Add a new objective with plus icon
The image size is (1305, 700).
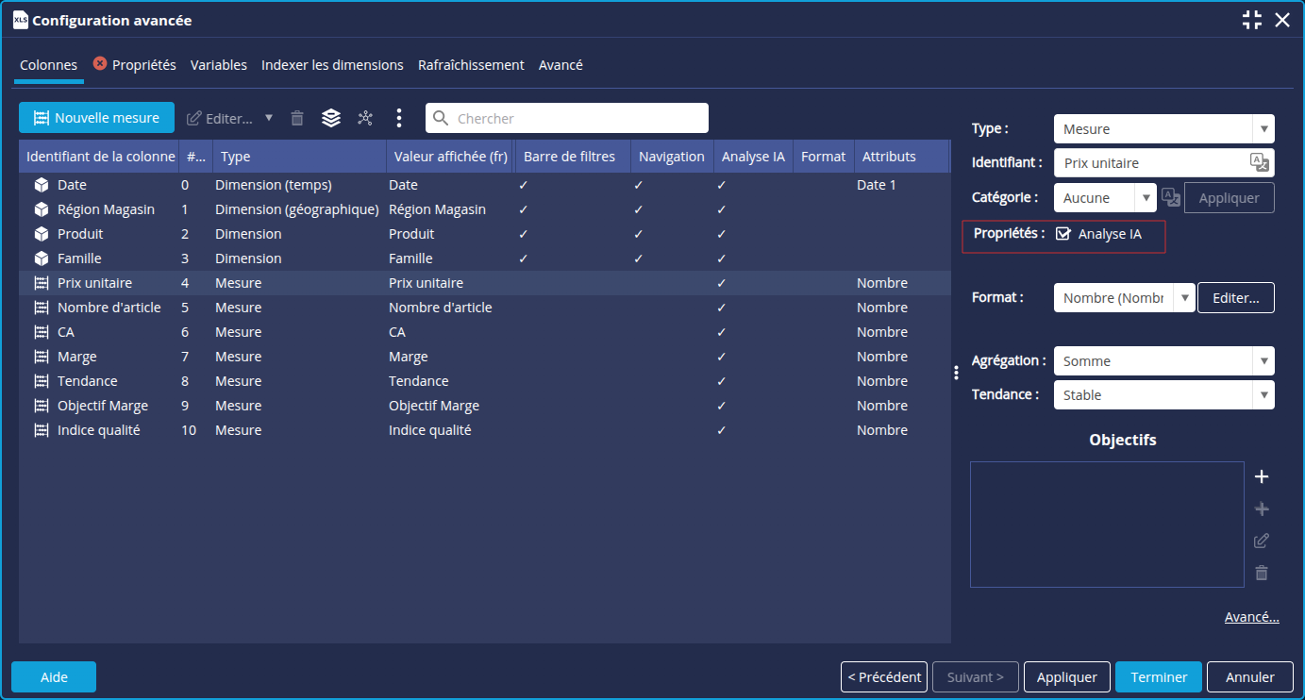1262,476
